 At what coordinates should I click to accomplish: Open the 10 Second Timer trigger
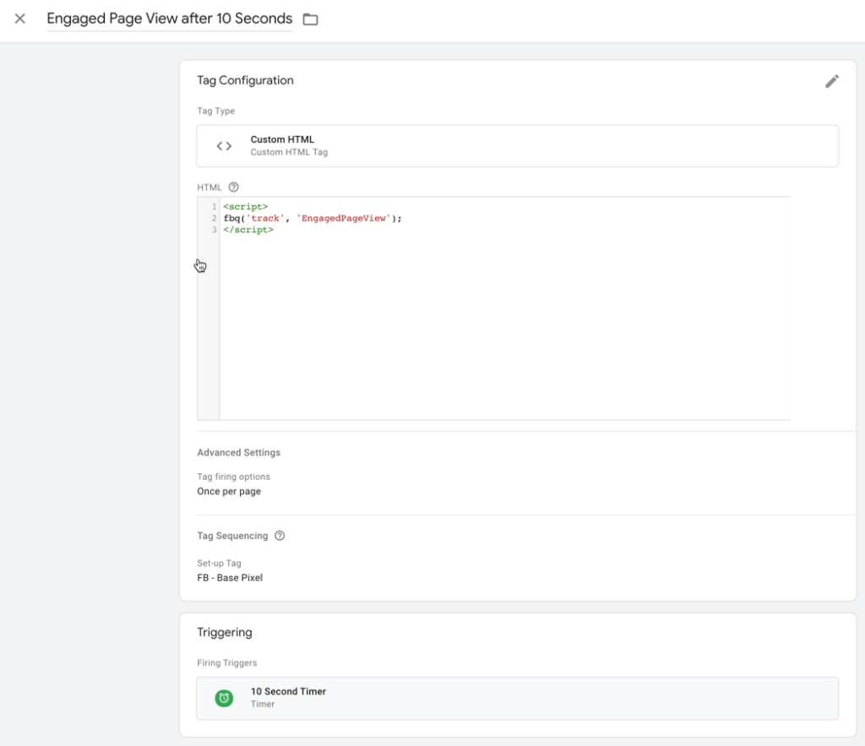coord(288,691)
